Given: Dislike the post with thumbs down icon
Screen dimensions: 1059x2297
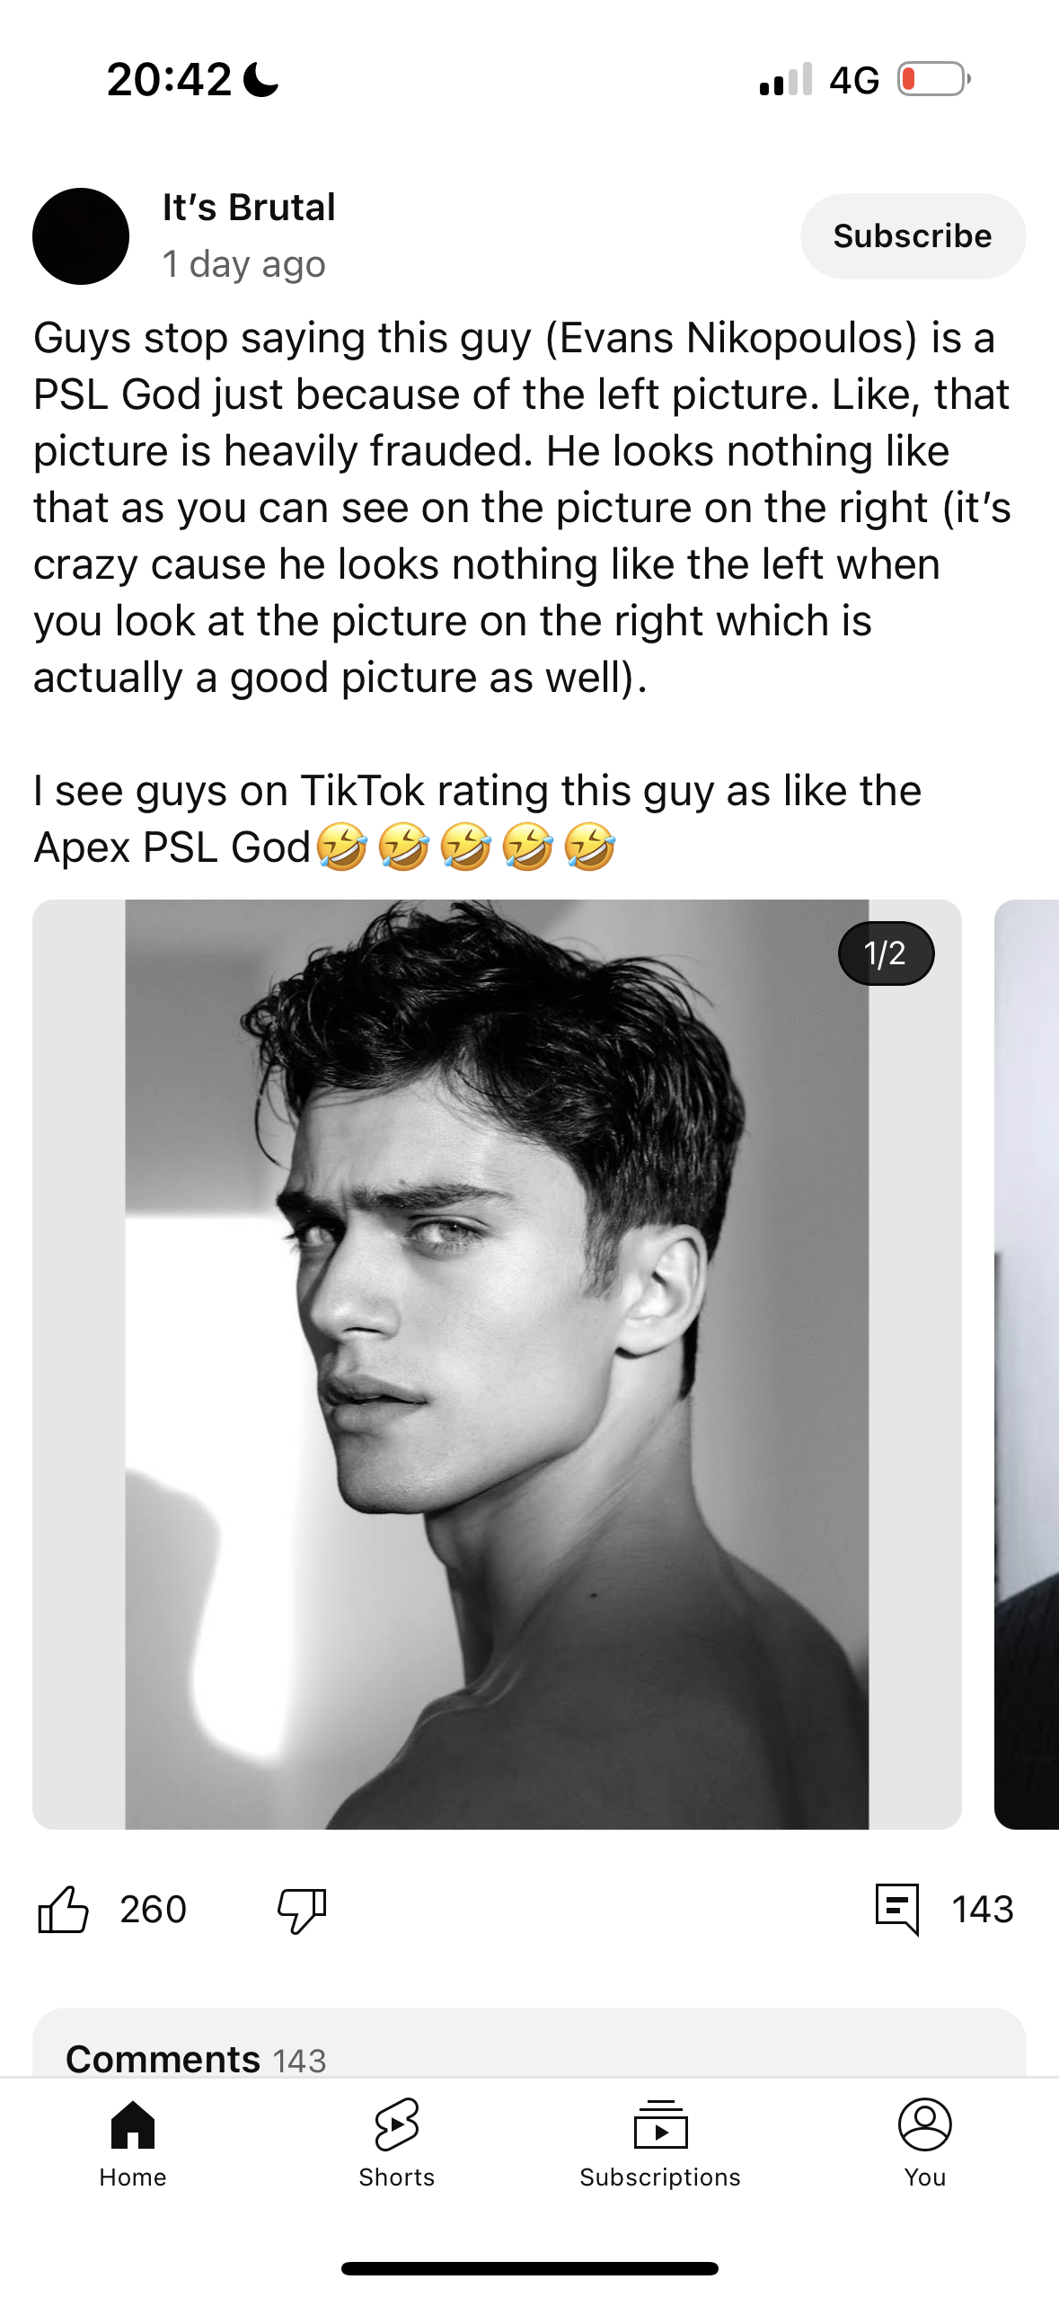Looking at the screenshot, I should (302, 1909).
